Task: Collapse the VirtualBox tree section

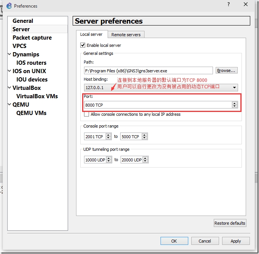Action: coord(10,88)
